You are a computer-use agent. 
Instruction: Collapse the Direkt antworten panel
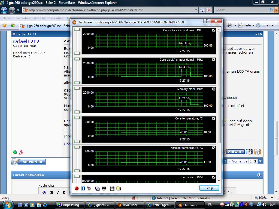click(259, 175)
